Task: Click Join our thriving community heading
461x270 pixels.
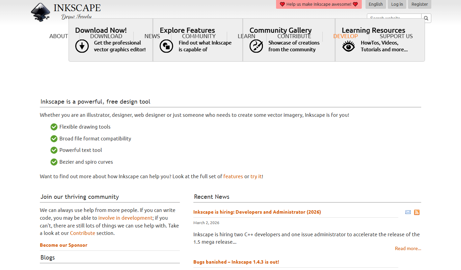Action: pos(80,197)
